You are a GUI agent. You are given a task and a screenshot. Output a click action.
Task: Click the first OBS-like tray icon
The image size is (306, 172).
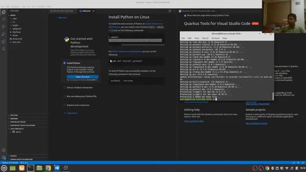[255, 168]
